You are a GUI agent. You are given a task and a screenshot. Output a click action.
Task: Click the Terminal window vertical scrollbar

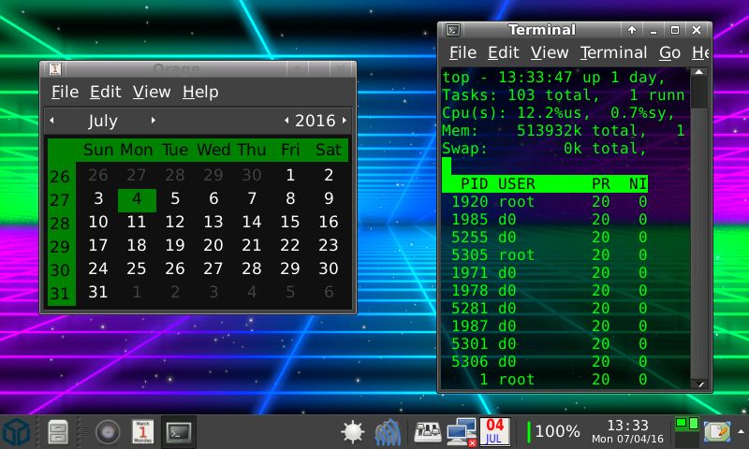click(x=699, y=234)
